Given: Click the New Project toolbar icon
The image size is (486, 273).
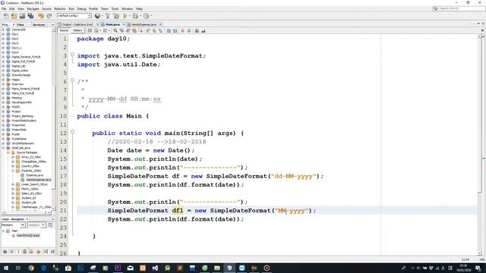Looking at the screenshot, I should click(14, 16).
